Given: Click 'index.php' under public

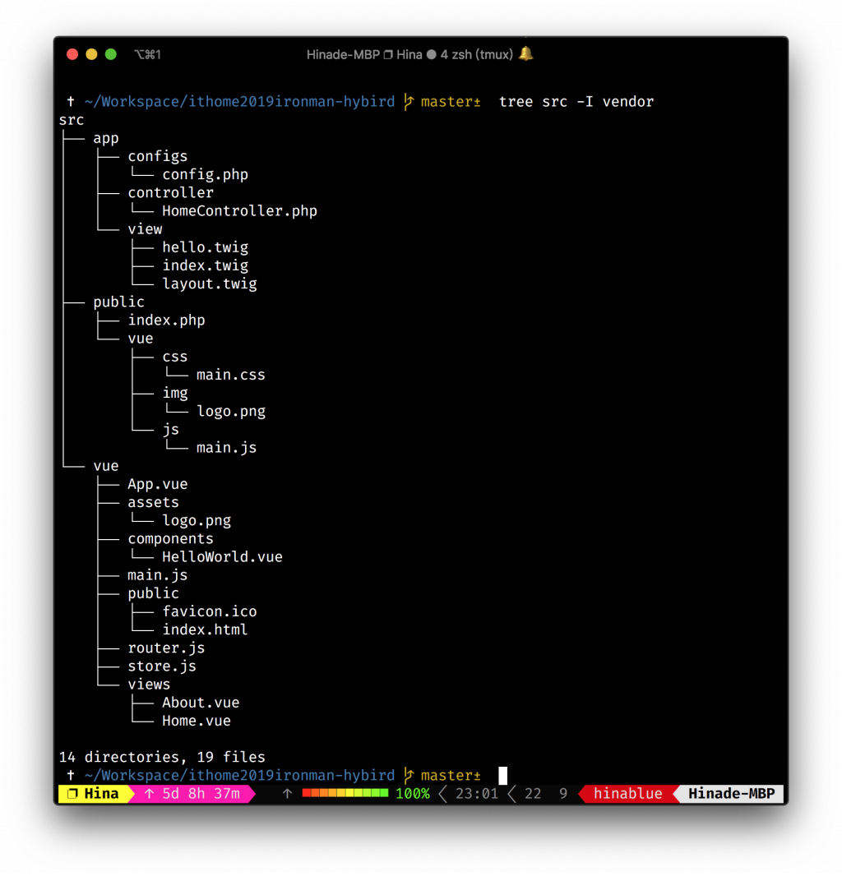Looking at the screenshot, I should click(x=167, y=320).
